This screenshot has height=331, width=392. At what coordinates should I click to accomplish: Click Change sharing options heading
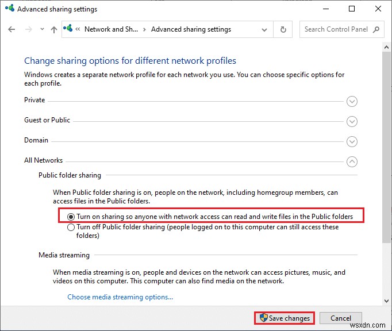pyautogui.click(x=130, y=61)
